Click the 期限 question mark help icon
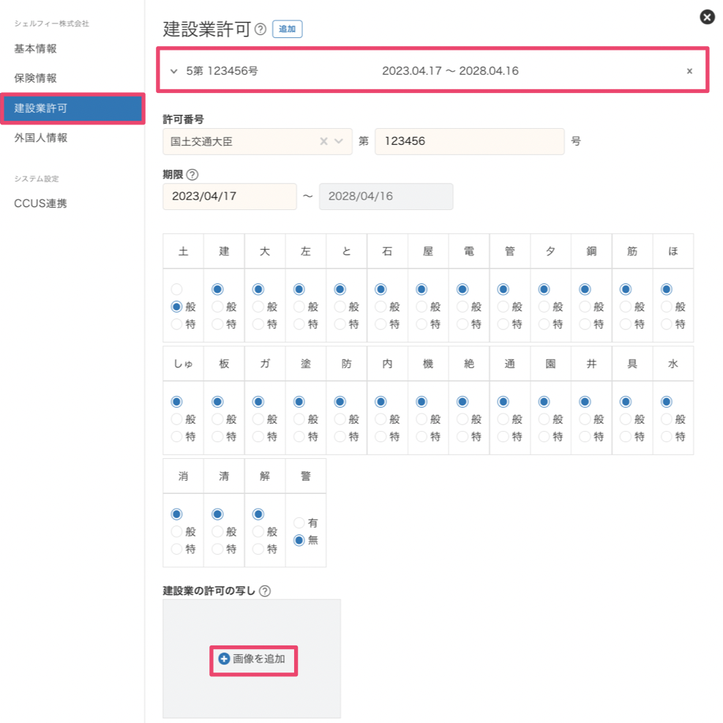 (194, 174)
